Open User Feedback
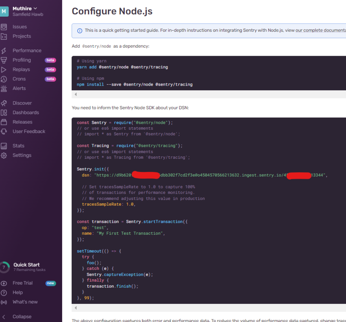This screenshot has width=346, height=322. pos(29,132)
